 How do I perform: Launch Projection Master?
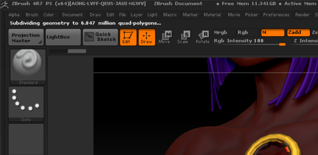point(26,37)
